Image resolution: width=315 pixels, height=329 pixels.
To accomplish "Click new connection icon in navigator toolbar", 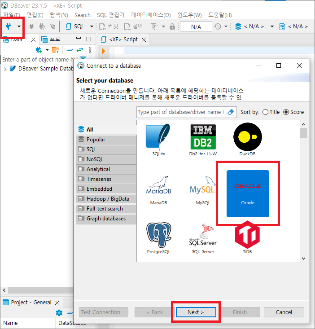I will (x=39, y=50).
